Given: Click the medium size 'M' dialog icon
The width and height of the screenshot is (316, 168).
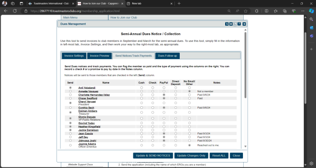Looking at the screenshot, I should 231,24.
